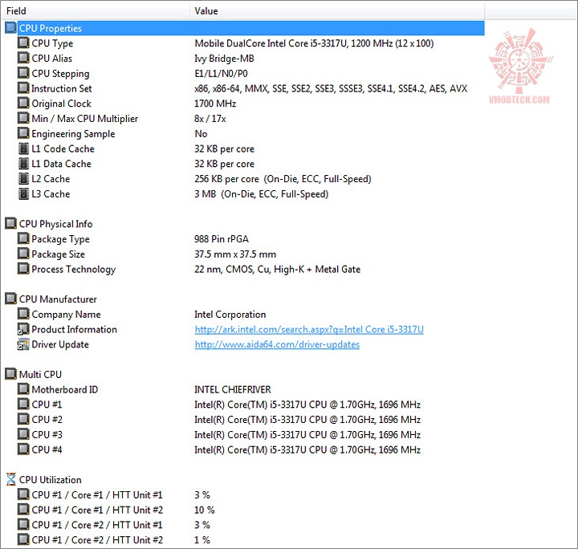Click the CPU Alias chip icon
Screen dimensions: 578x549
click(23, 58)
